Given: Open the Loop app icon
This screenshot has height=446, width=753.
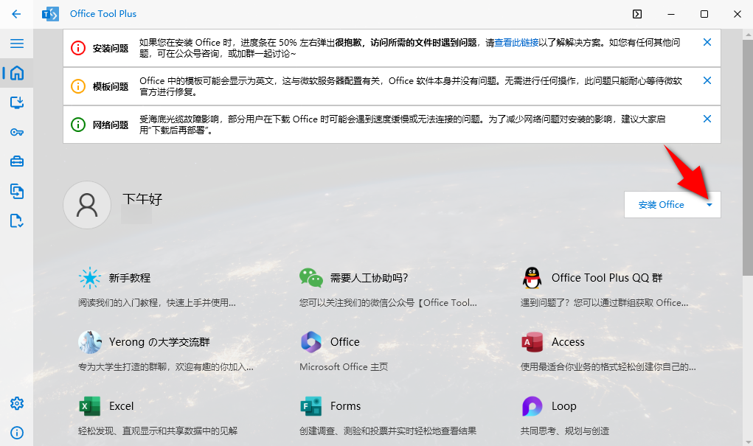Looking at the screenshot, I should (532, 406).
